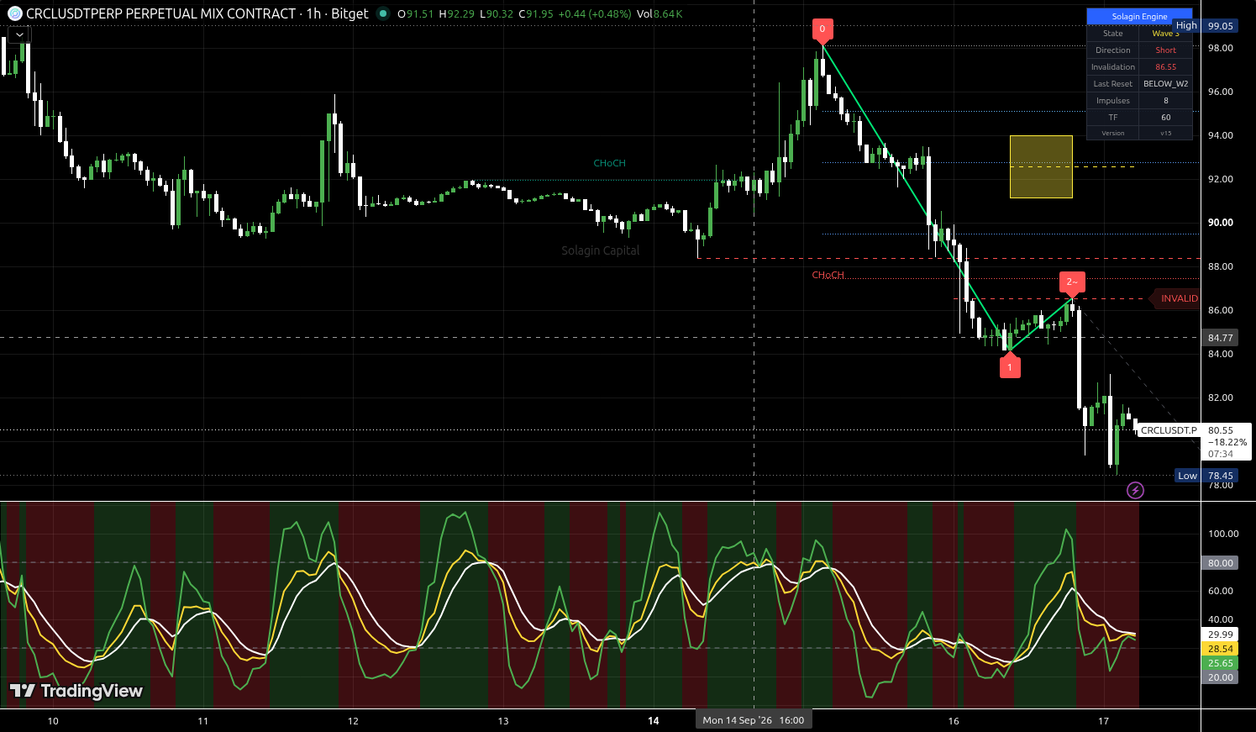Select the red wave marker labeled 0

pos(822,29)
